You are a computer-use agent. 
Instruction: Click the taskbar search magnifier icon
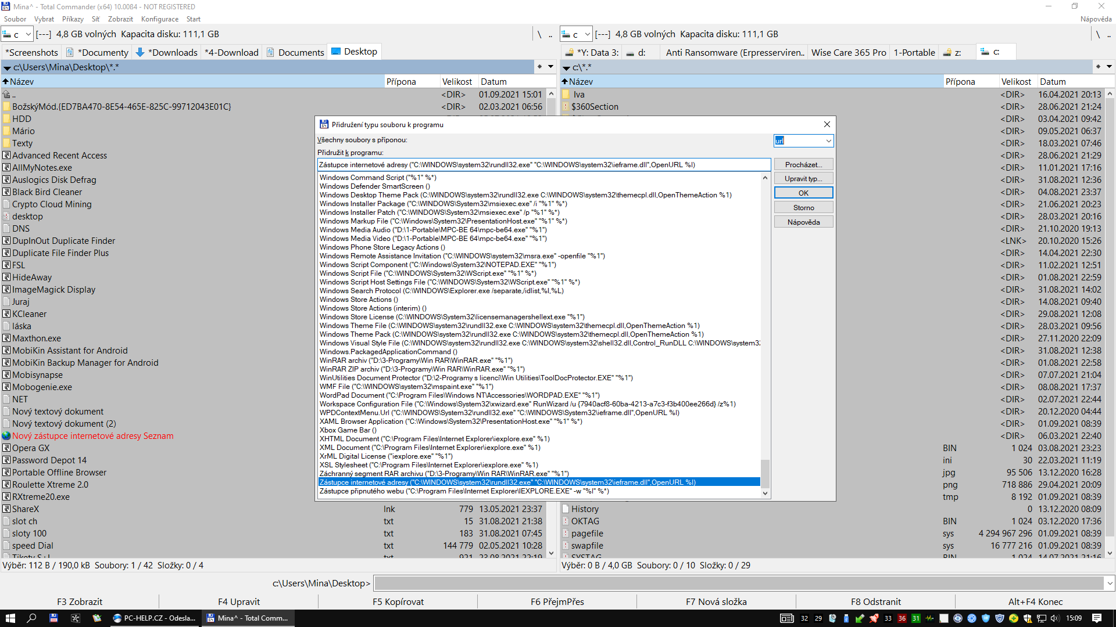point(32,618)
